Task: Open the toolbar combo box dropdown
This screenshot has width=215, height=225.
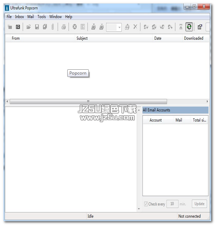Action: tap(119, 27)
